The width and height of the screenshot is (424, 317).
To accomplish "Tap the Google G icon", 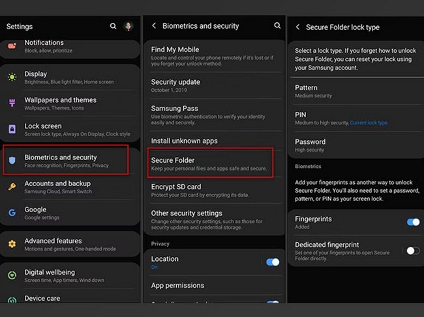I will [x=12, y=213].
